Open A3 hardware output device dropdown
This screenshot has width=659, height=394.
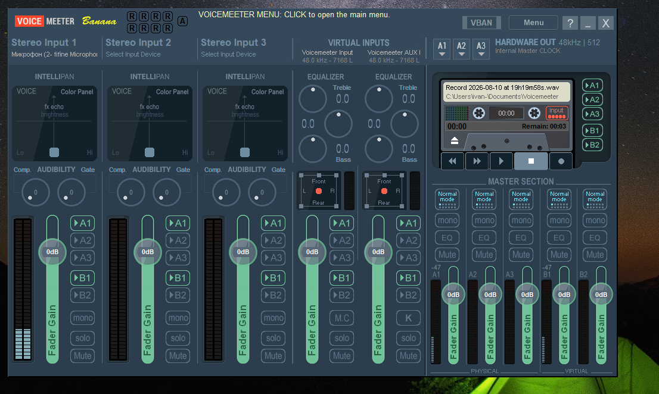click(x=481, y=49)
